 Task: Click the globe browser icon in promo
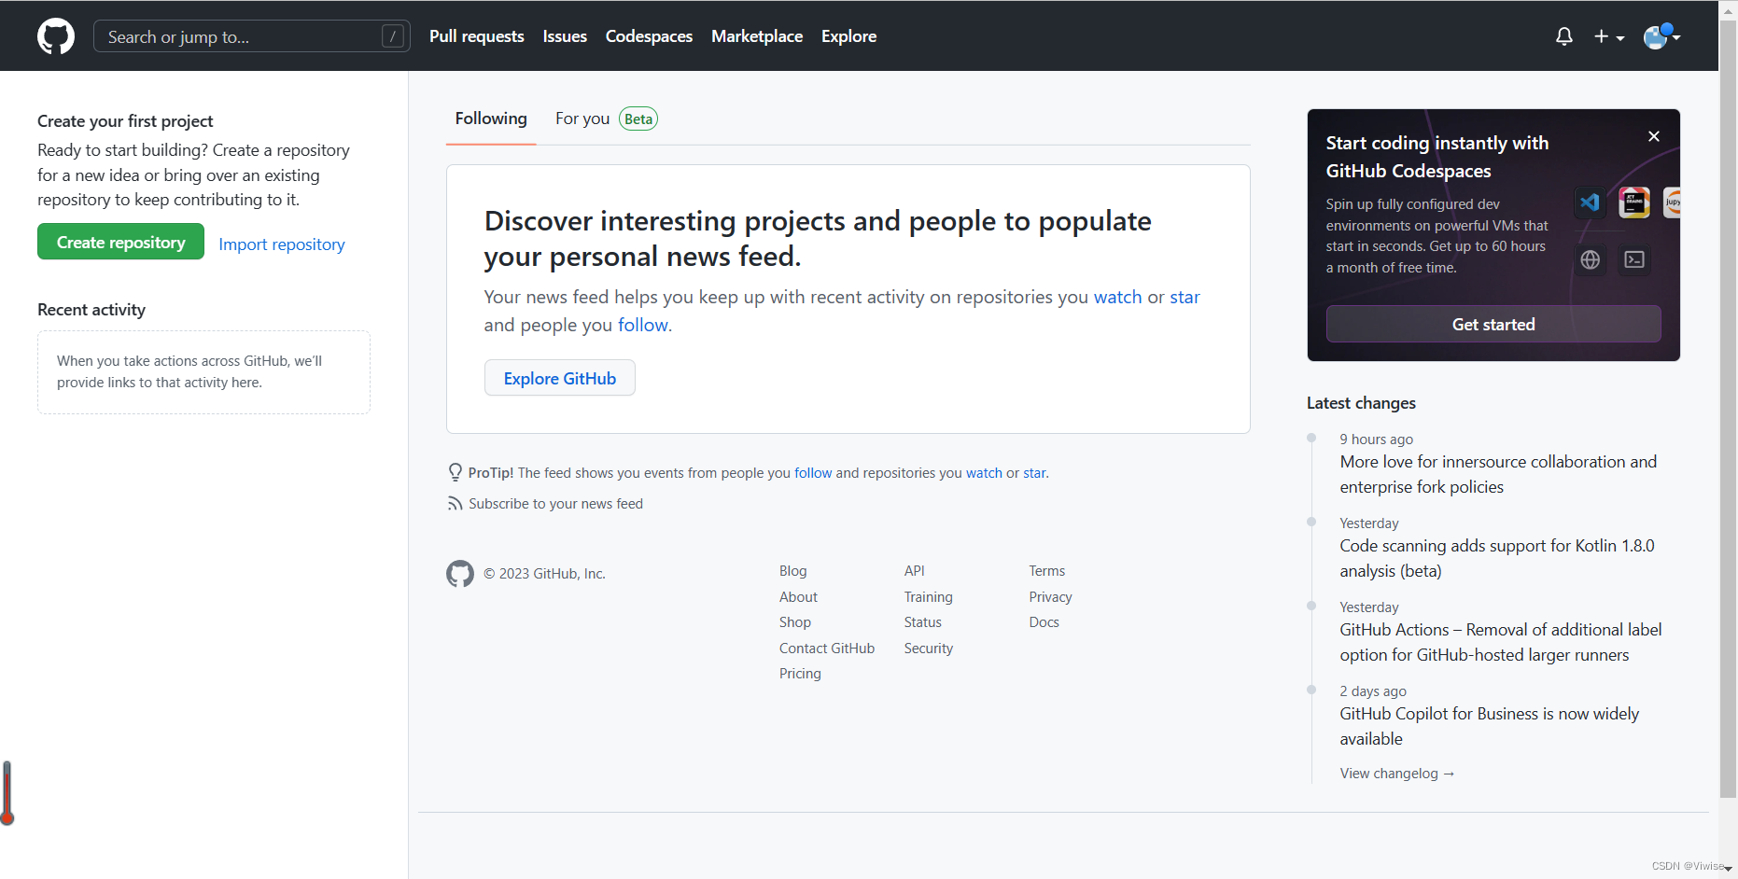tap(1591, 259)
